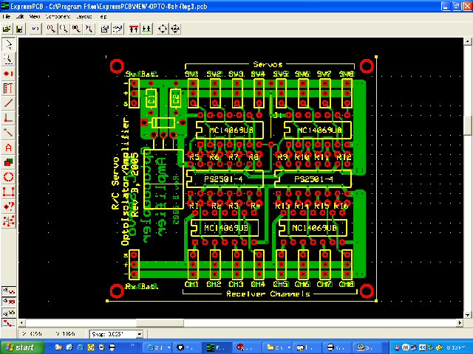Click the top-left mounting hole pad
This screenshot has width=473, height=354.
pyautogui.click(x=117, y=66)
